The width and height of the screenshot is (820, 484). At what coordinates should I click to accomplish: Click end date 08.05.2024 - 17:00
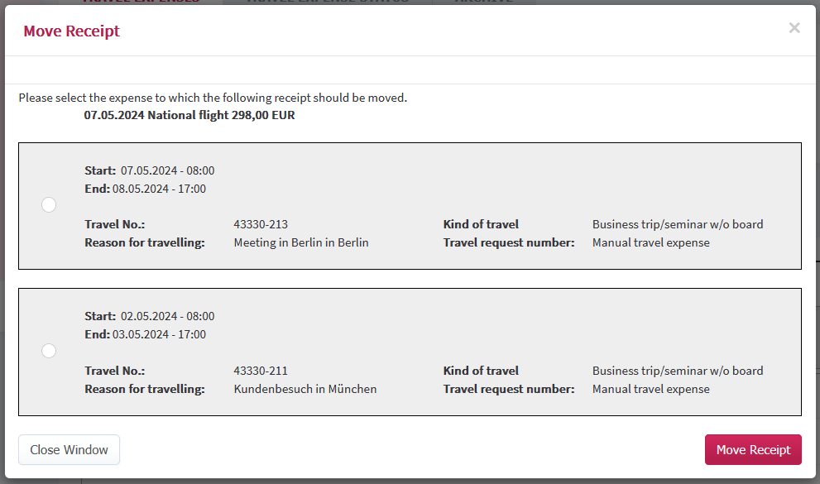point(159,189)
